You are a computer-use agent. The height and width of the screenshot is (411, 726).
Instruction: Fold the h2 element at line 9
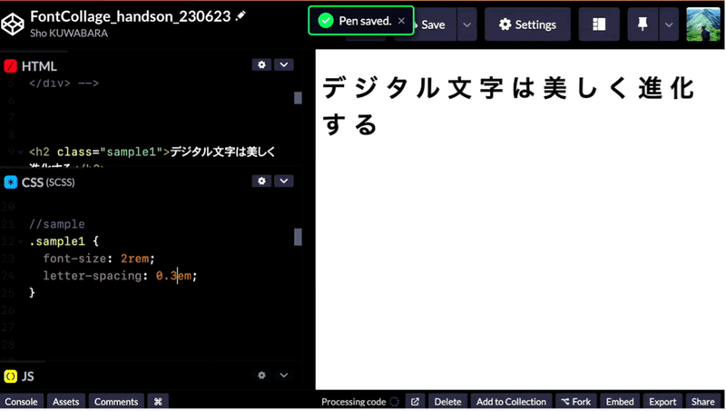(20, 152)
